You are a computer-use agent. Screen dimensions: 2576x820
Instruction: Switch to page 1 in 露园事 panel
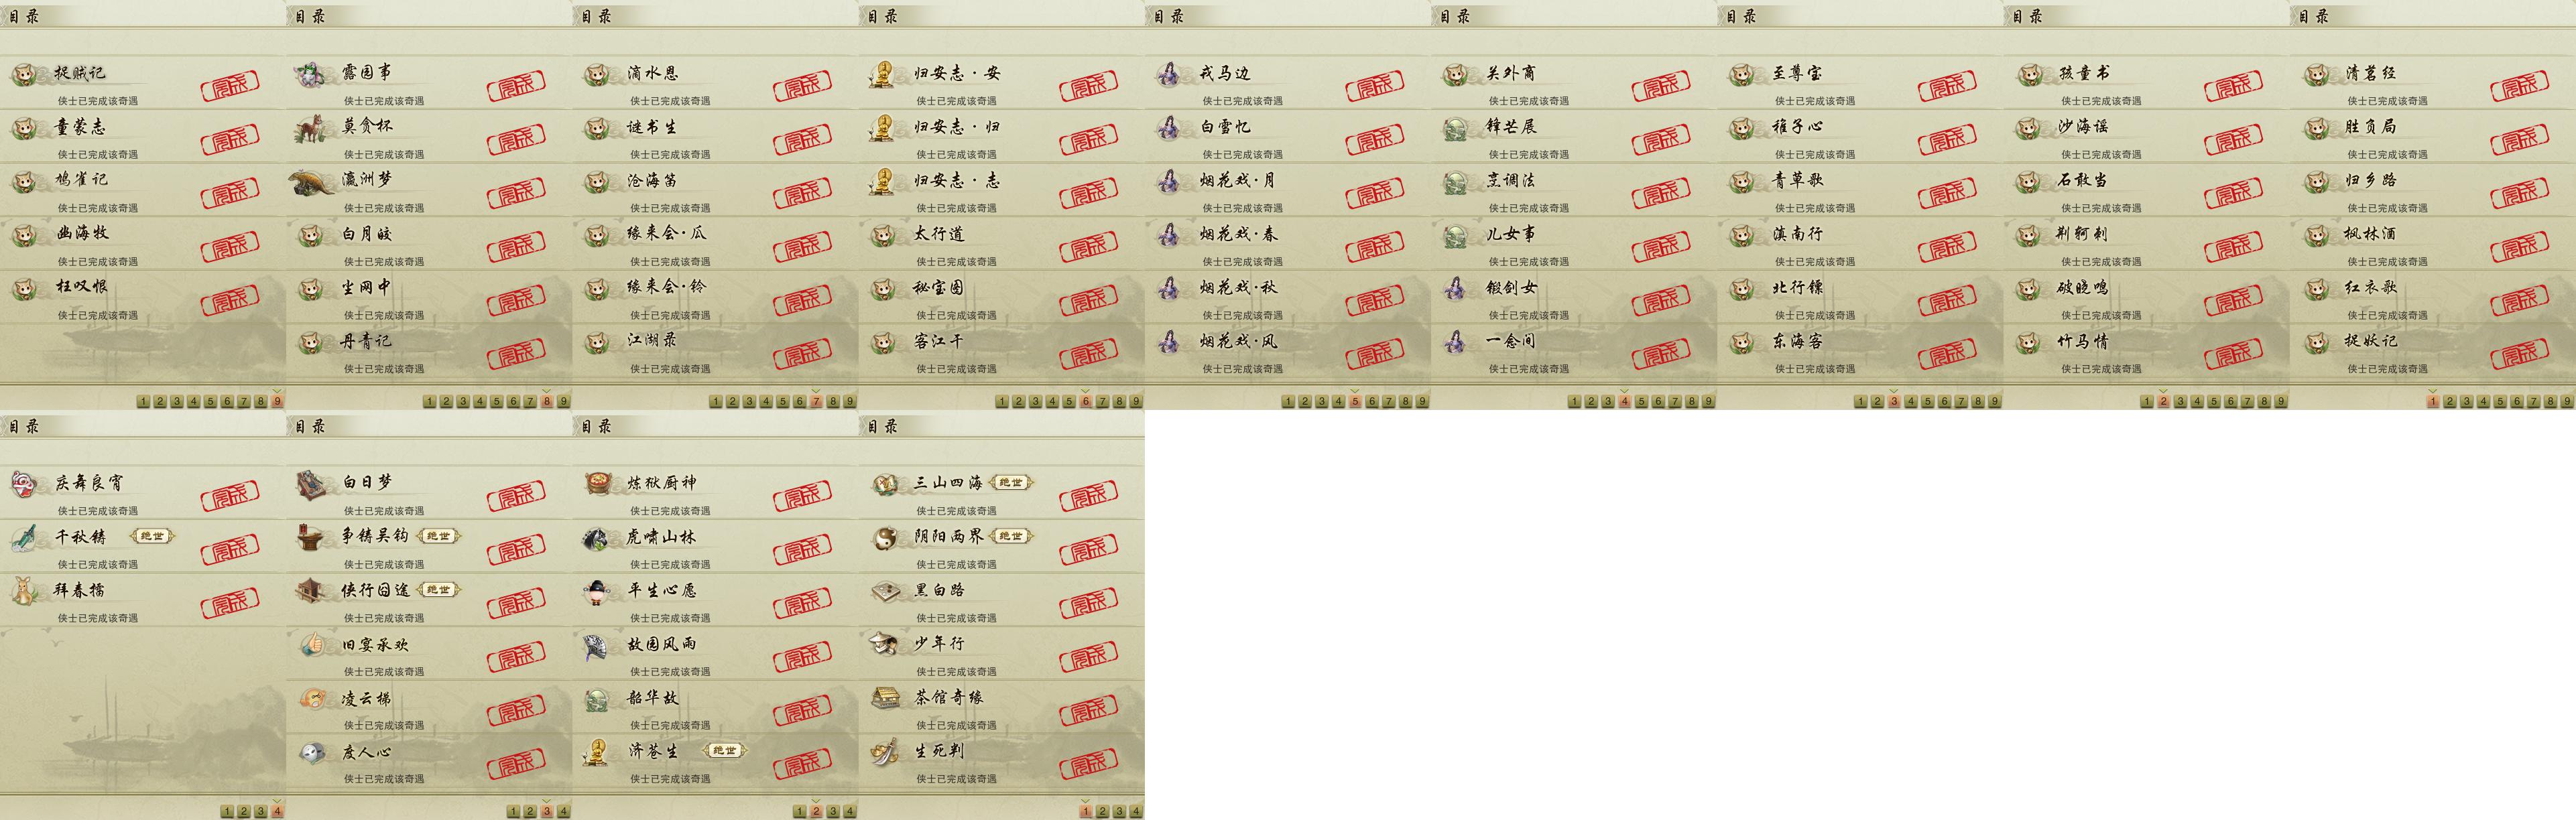tap(429, 402)
